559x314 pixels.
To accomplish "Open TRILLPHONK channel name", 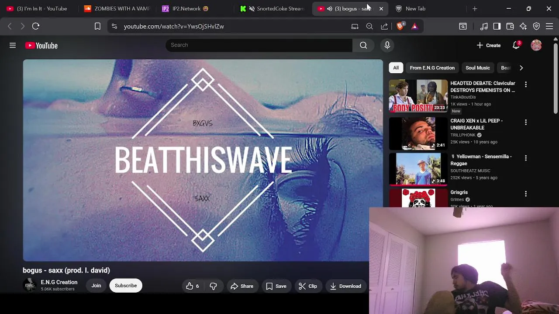I will coord(463,135).
